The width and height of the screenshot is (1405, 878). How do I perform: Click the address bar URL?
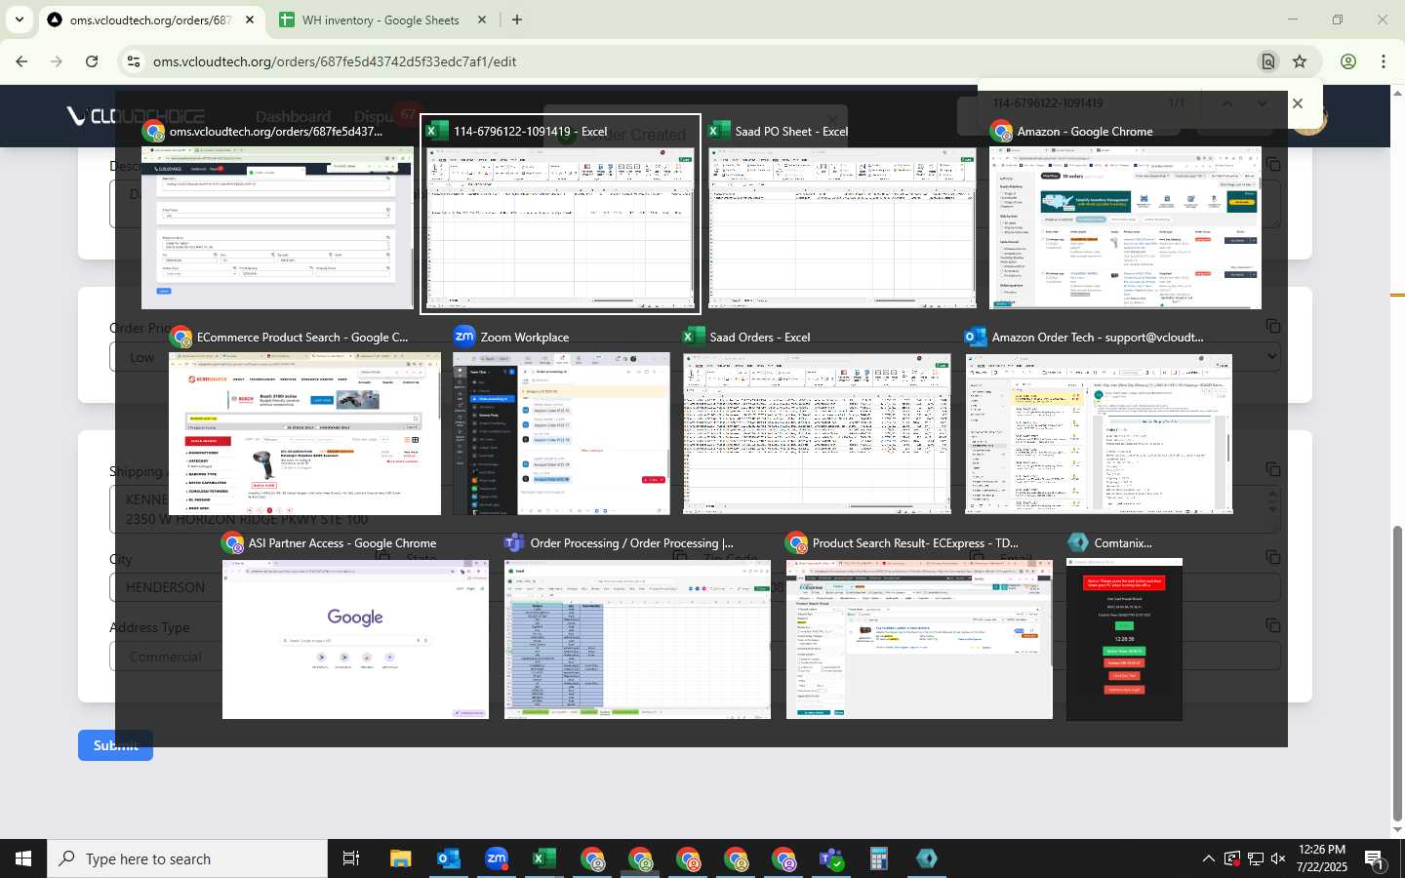[x=335, y=61]
